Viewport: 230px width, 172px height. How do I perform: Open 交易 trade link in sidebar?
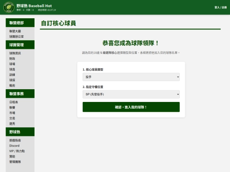click(x=12, y=118)
